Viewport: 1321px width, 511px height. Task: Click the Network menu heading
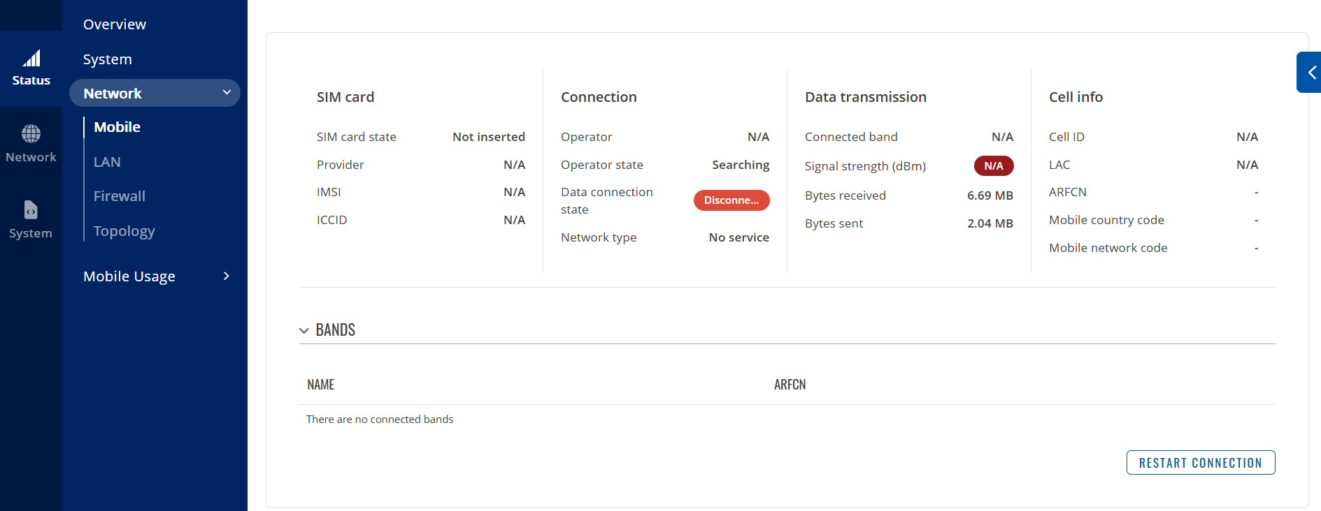click(x=113, y=93)
